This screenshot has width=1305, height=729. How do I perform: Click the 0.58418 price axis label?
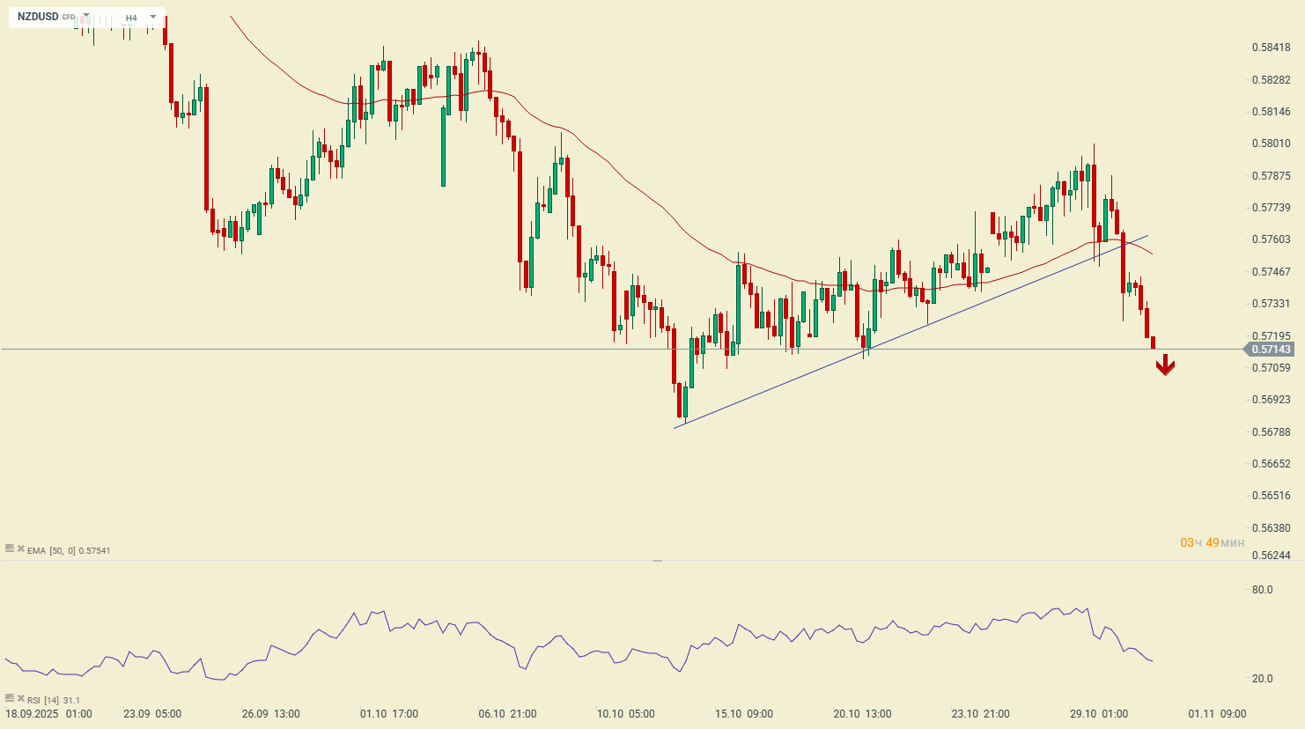(x=1271, y=48)
